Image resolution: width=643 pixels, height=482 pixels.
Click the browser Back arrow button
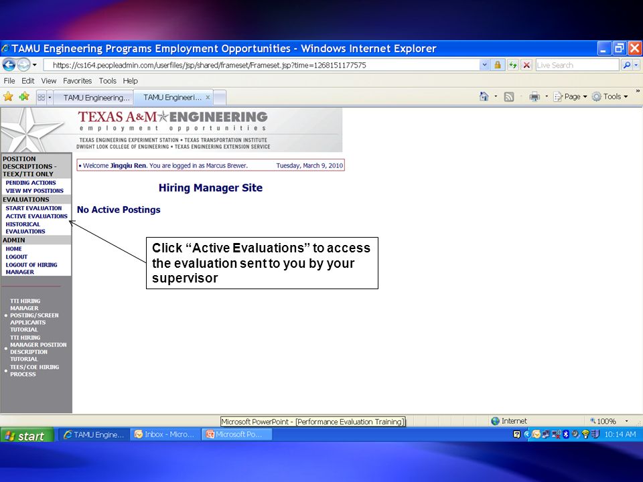(x=9, y=65)
